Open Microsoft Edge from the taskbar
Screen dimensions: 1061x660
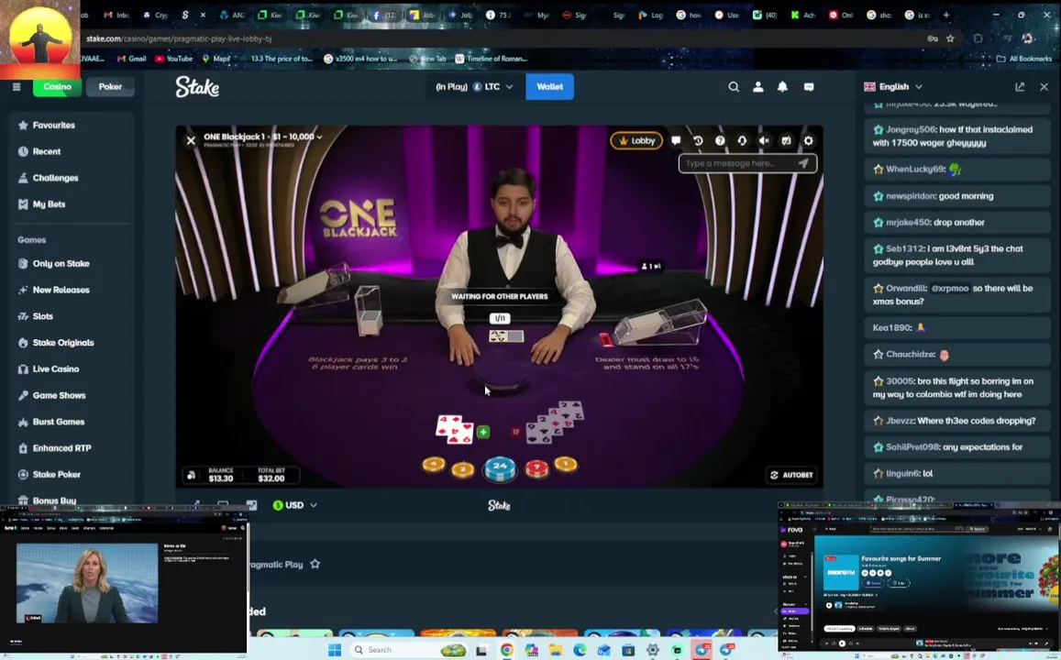pyautogui.click(x=580, y=650)
